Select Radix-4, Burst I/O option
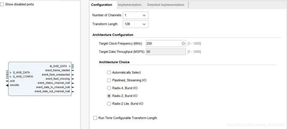 tap(109, 88)
